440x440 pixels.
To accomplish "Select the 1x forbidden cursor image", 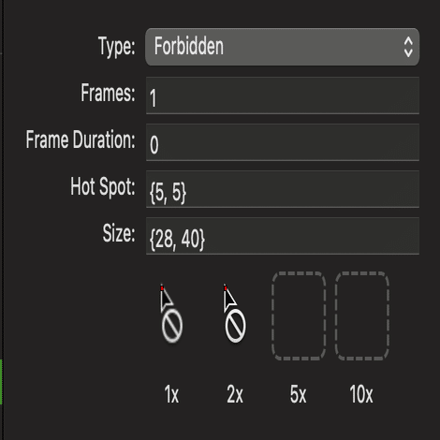I will 171,314.
